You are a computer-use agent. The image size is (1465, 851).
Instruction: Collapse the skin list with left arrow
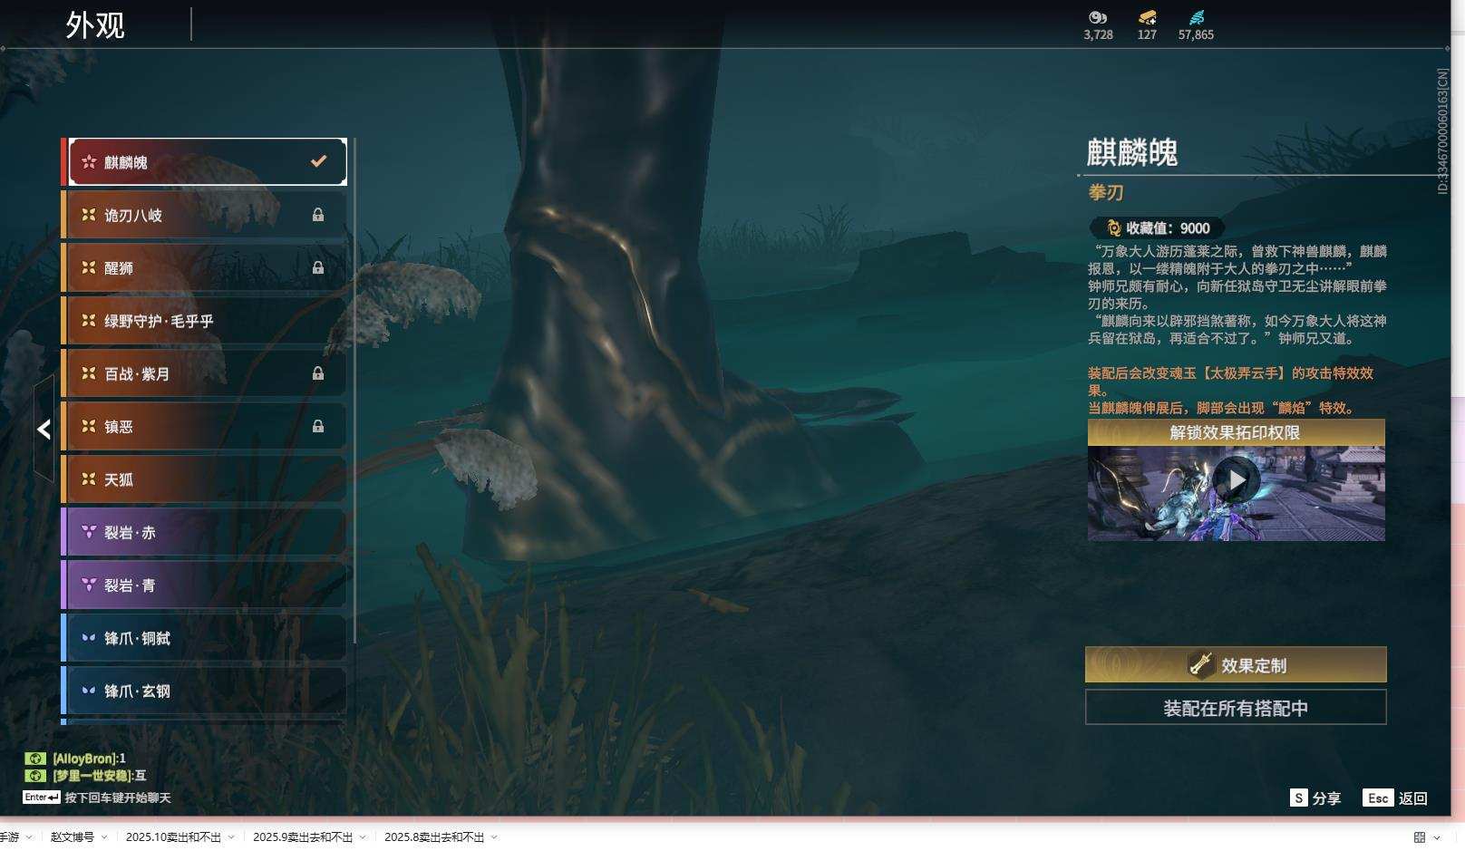point(44,429)
